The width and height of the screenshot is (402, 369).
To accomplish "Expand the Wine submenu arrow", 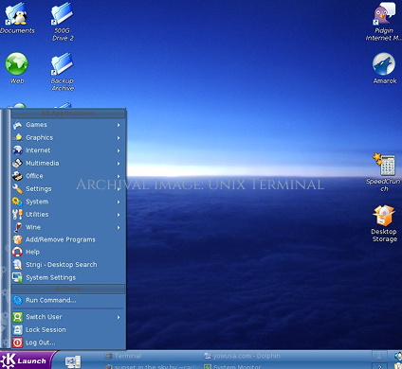I will 119,227.
